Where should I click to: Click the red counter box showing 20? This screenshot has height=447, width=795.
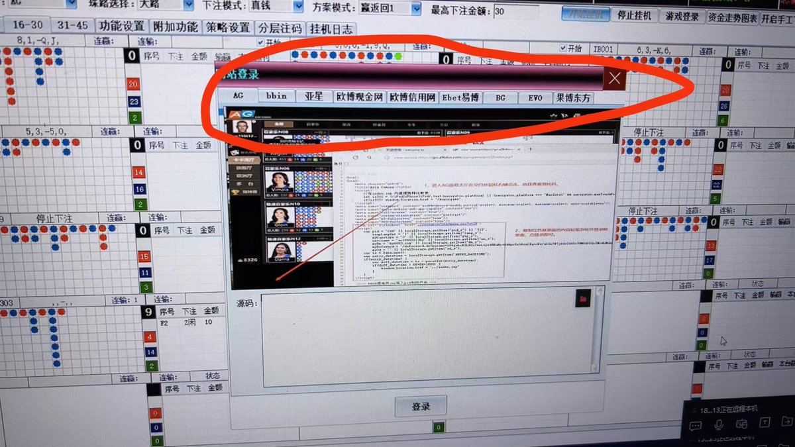134,85
